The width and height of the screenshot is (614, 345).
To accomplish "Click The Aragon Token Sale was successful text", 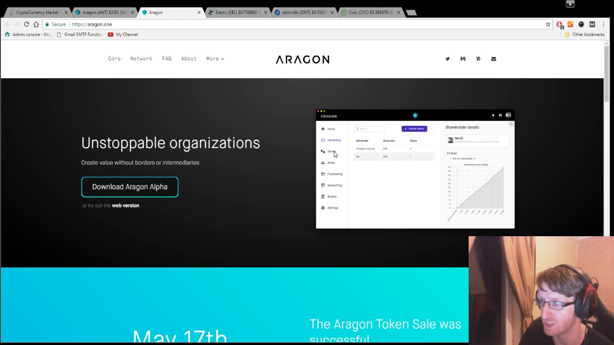I will pos(385,331).
